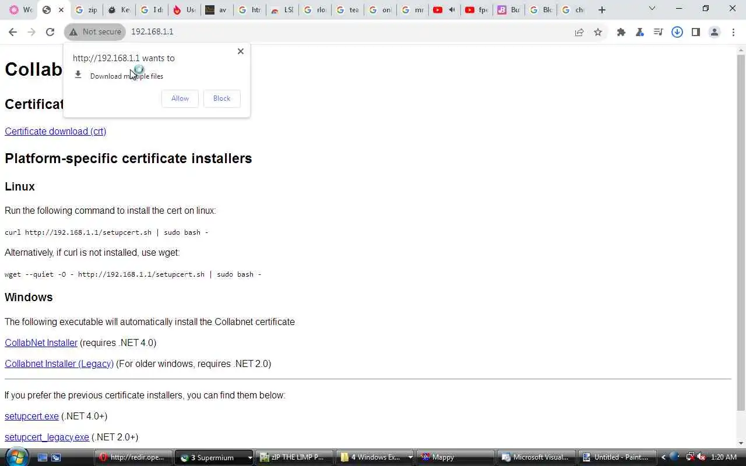
Task: Bookmark this page with the star icon
Action: [x=598, y=32]
